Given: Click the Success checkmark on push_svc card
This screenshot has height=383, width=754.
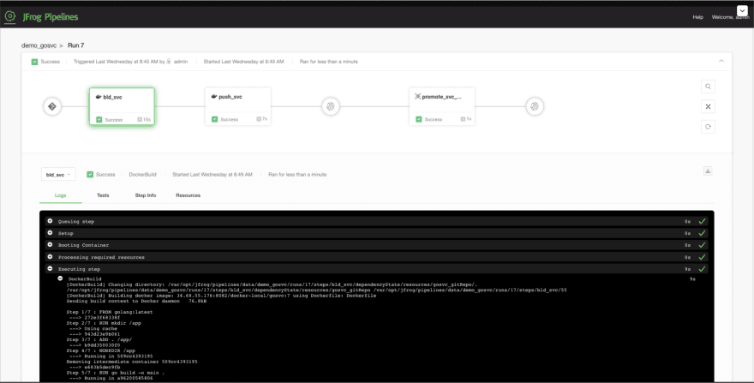Looking at the screenshot, I should (215, 119).
